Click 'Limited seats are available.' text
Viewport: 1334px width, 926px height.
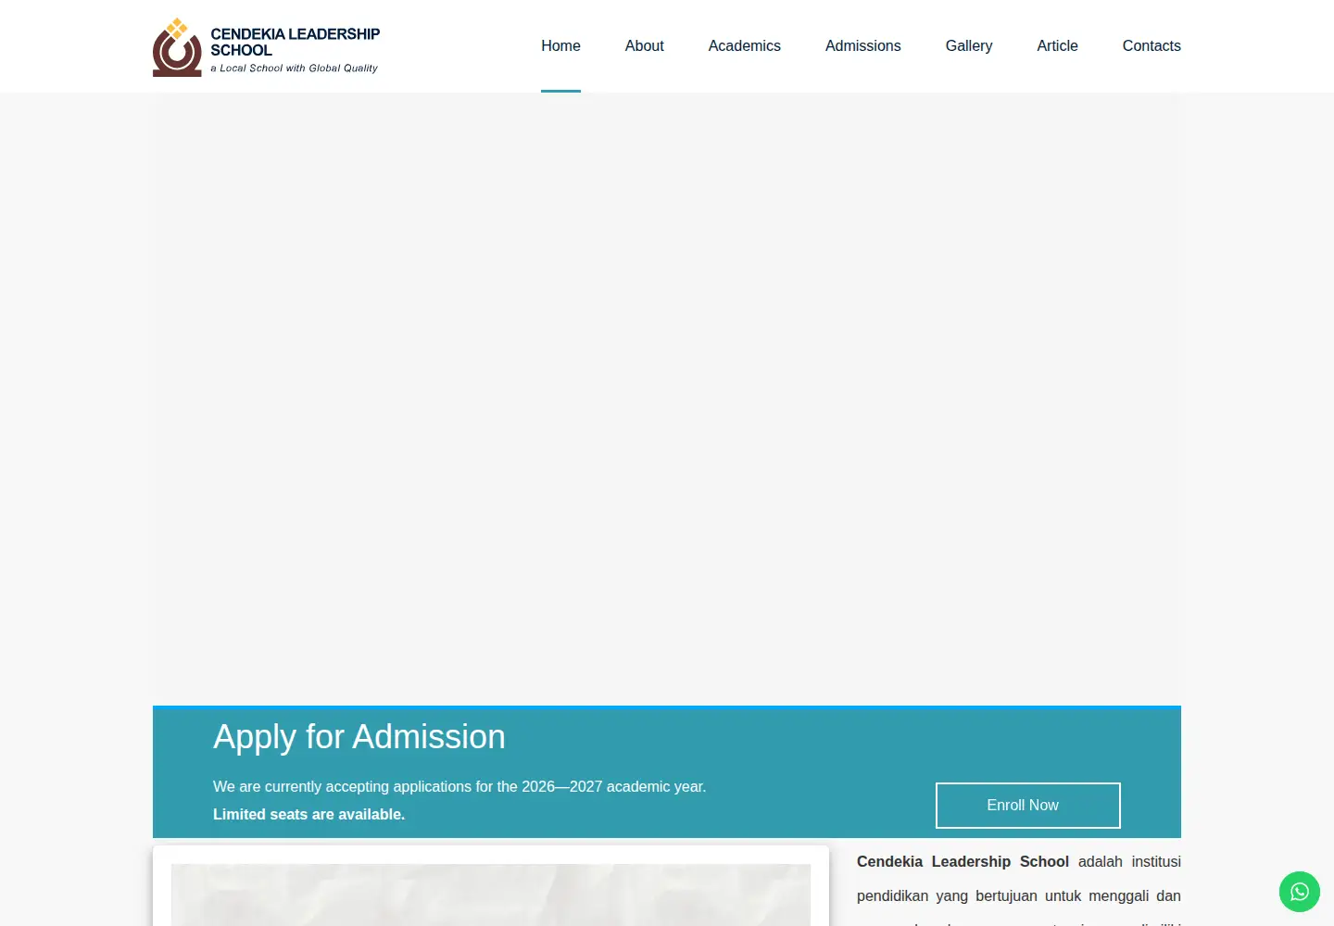point(308,815)
